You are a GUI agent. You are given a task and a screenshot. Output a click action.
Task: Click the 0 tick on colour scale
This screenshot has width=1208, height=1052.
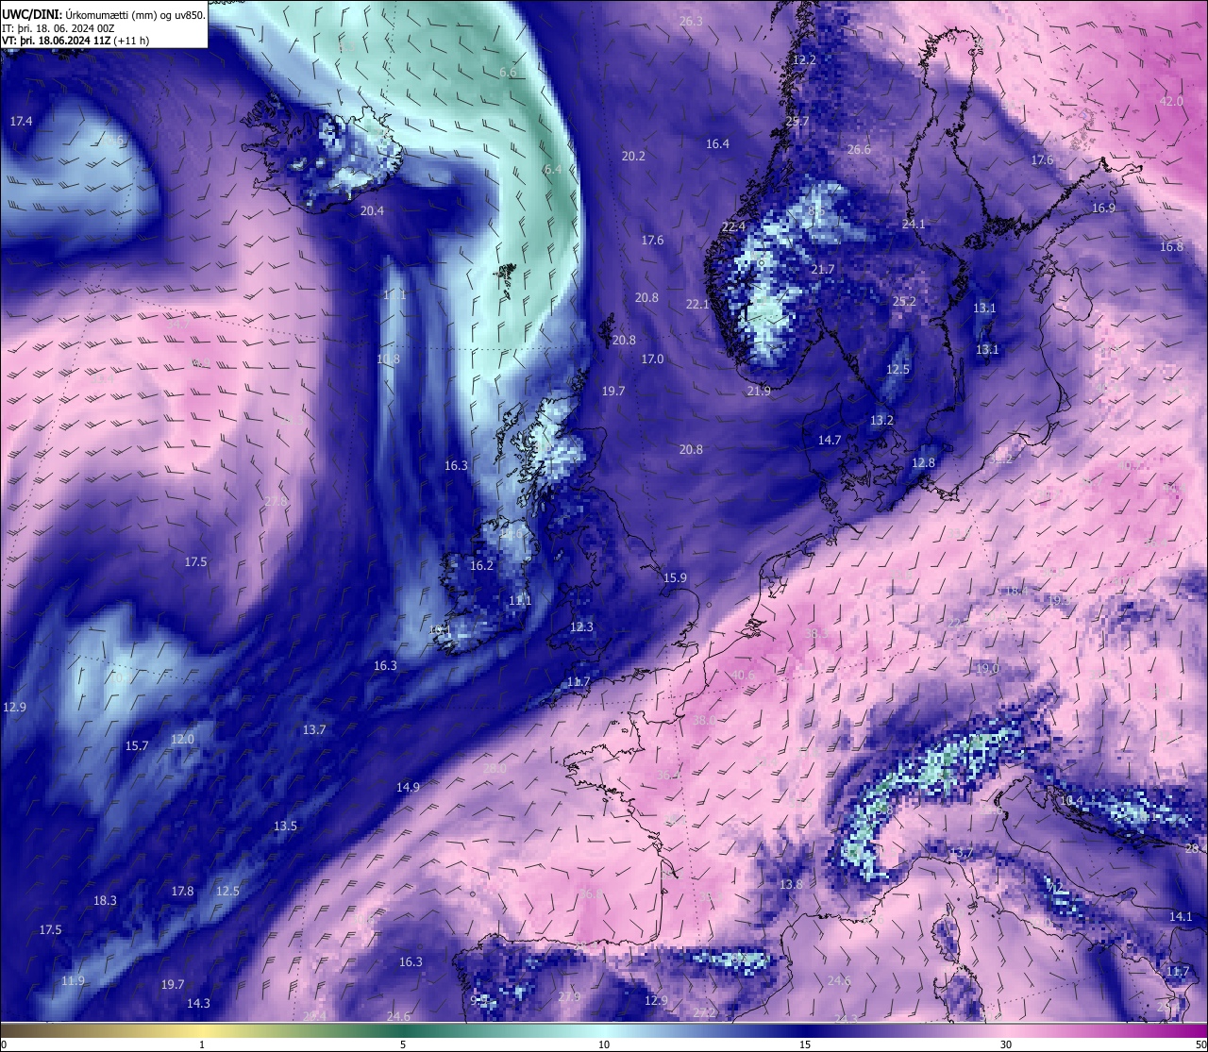click(4, 1044)
